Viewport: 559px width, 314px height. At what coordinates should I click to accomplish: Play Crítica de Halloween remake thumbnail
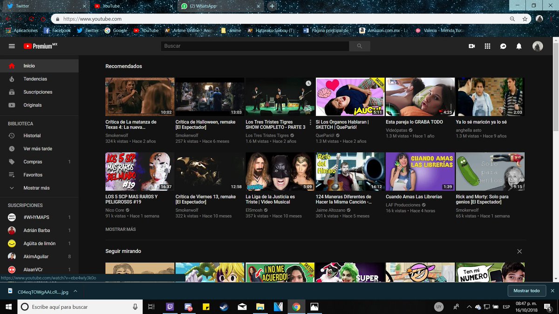click(210, 97)
